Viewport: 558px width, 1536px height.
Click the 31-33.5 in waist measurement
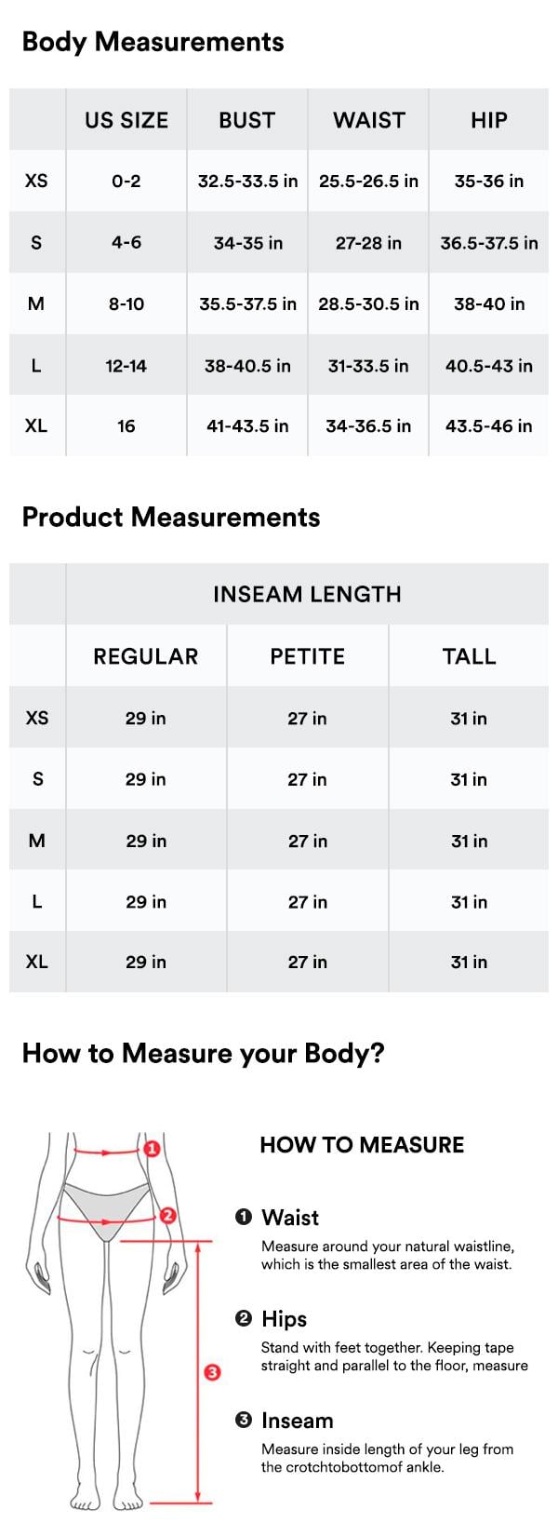point(368,366)
